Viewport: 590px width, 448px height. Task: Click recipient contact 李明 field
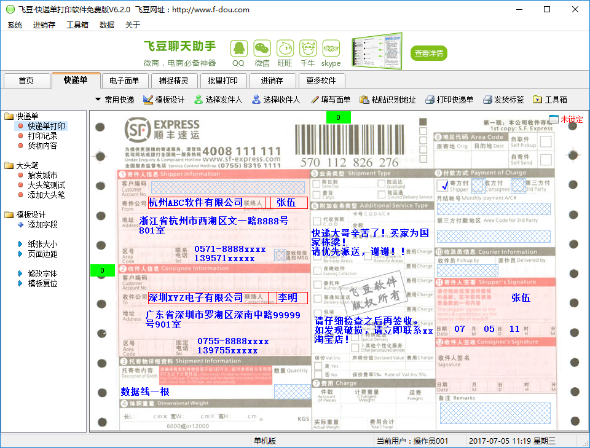(293, 298)
